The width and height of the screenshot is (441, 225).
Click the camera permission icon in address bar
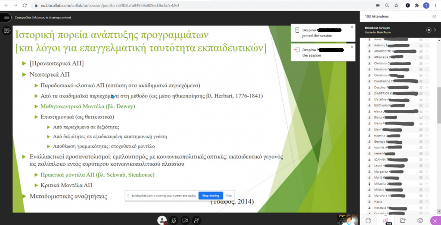coord(378,5)
